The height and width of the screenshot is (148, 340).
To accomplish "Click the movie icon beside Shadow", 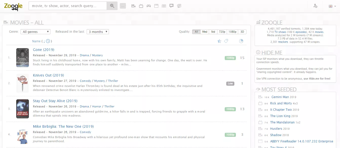I will click(x=260, y=135).
